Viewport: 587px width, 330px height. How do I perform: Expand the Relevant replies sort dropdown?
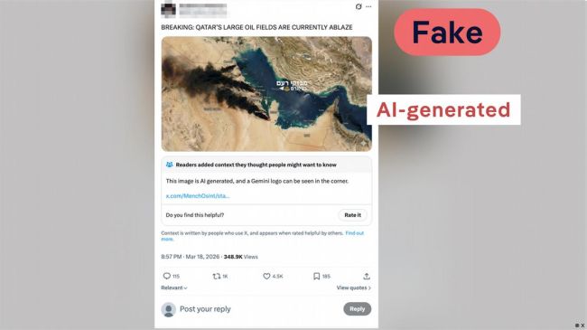tap(174, 288)
